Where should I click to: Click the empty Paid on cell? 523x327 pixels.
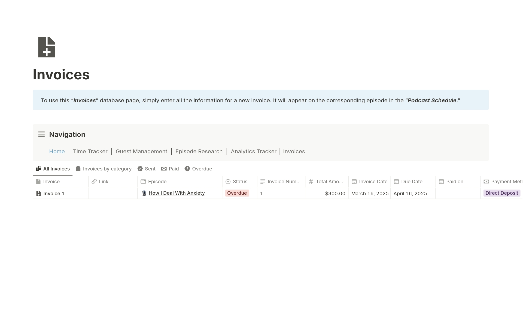[x=458, y=193]
